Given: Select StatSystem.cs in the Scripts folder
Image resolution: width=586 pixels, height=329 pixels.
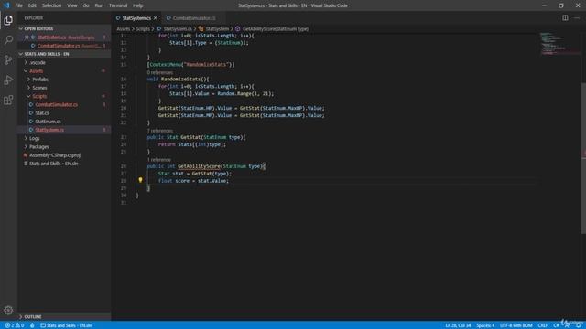Looking at the screenshot, I should pyautogui.click(x=49, y=130).
